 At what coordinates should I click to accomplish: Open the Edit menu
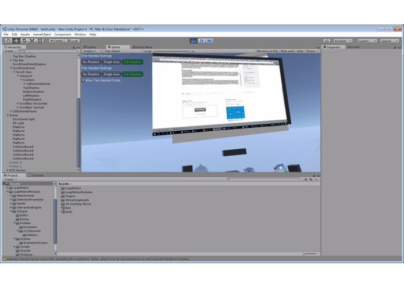[15, 34]
